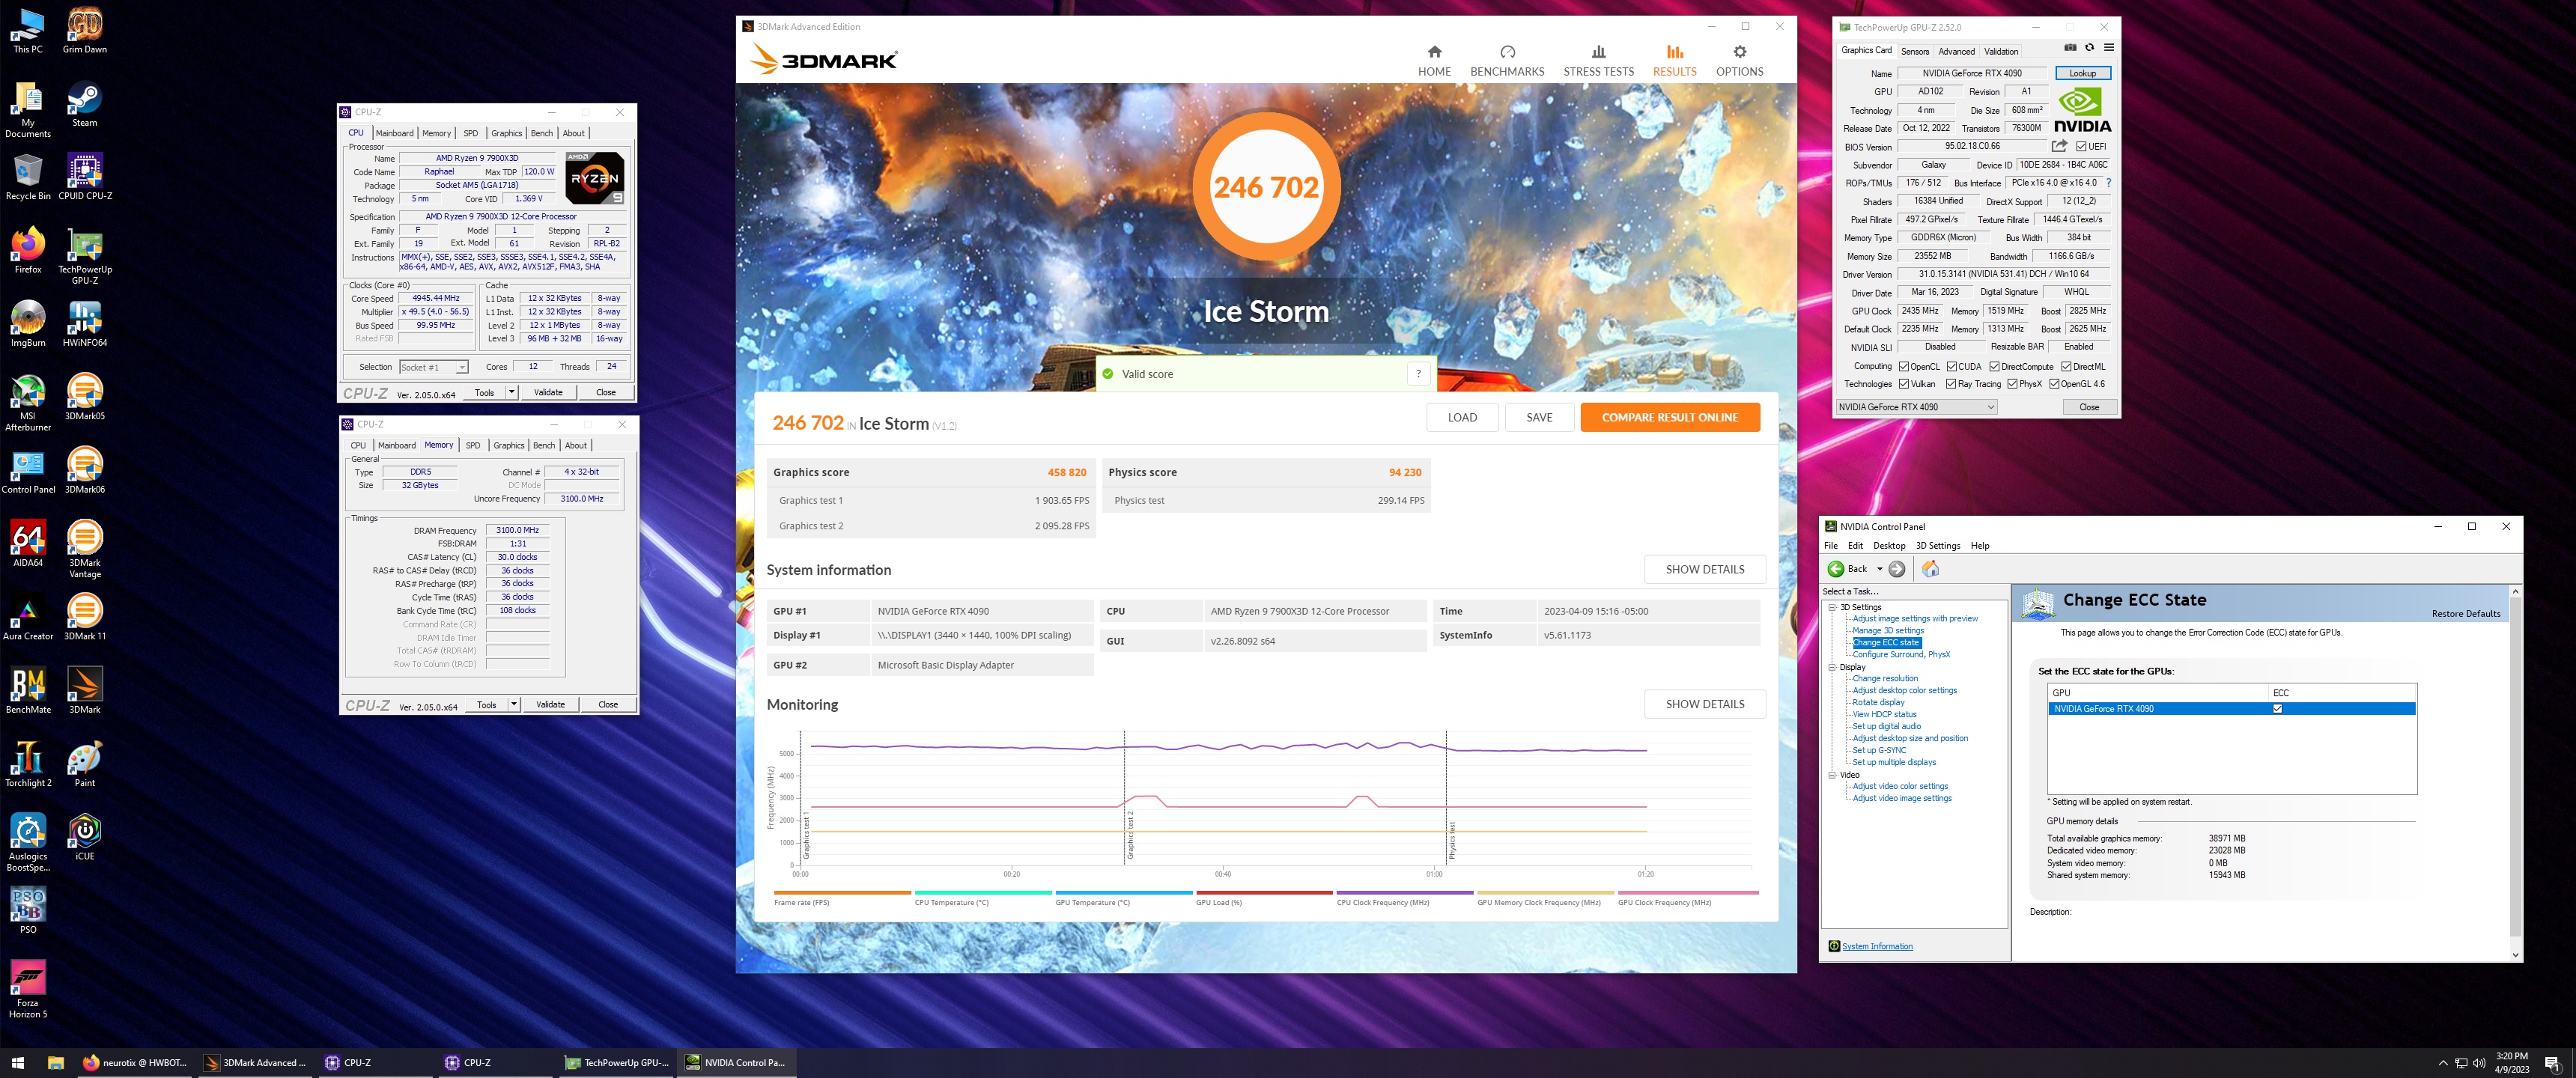The height and width of the screenshot is (1078, 2576).
Task: Open the Windows Start menu
Action: coord(17,1062)
